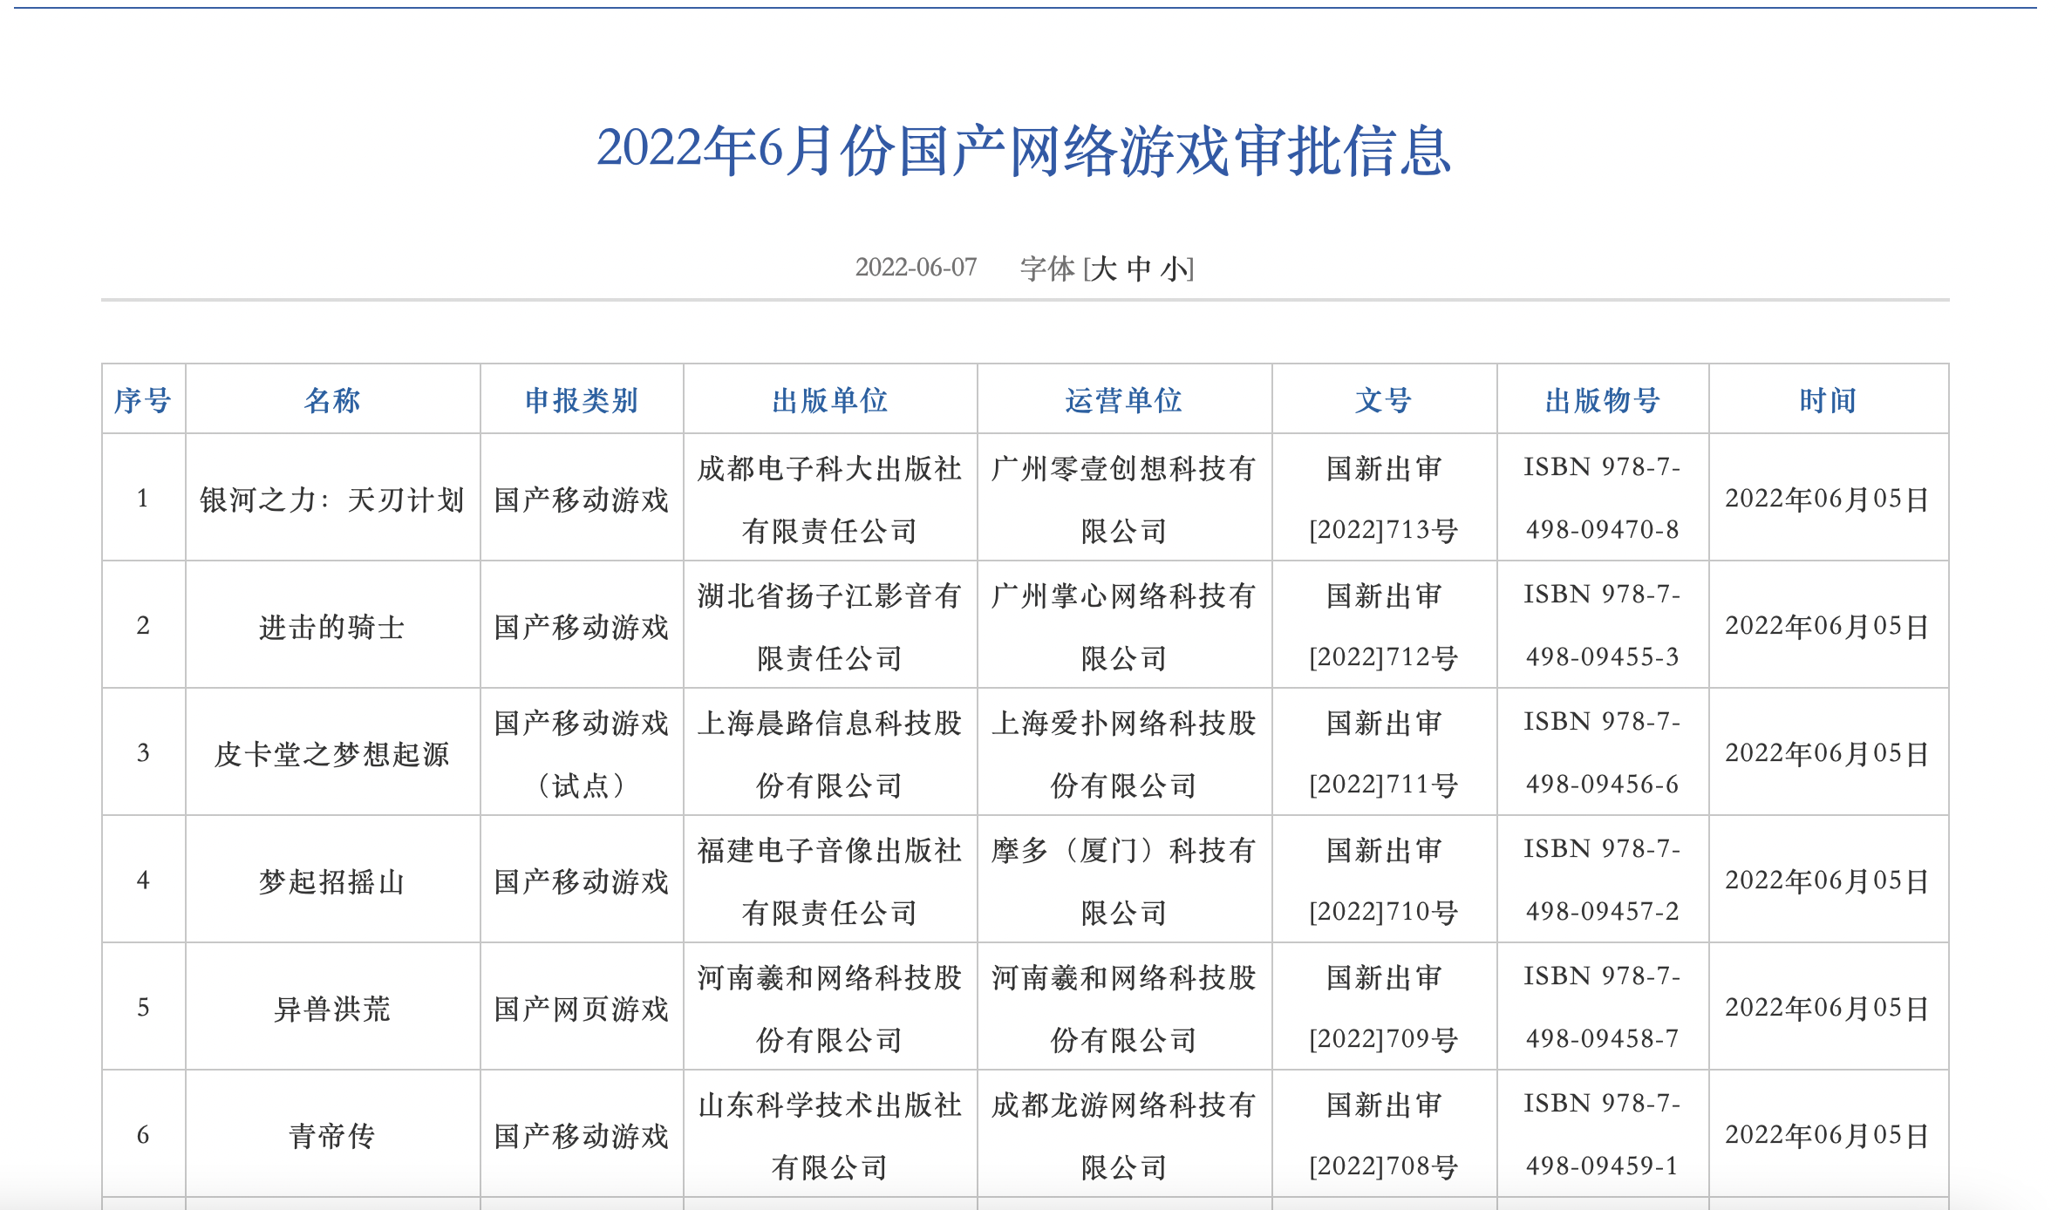2058x1210 pixels.
Task: Click the date cell in 青帝传 row
Action: [x=1828, y=1135]
